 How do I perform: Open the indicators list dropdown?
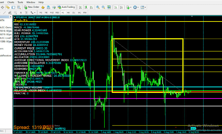129,7
